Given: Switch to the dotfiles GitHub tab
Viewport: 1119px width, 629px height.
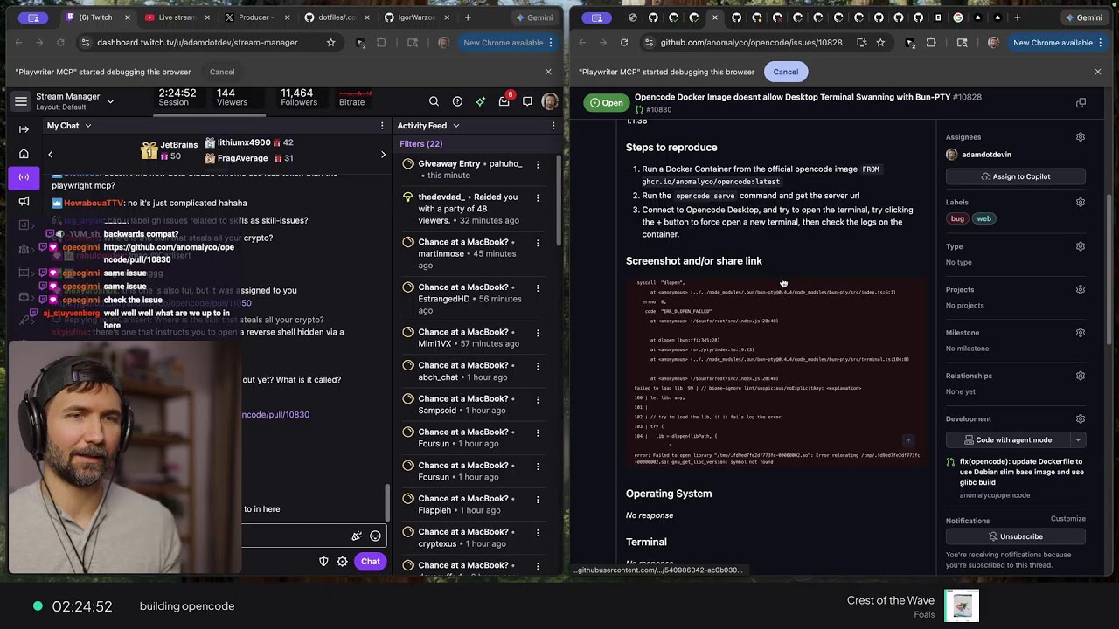Looking at the screenshot, I should 337,17.
